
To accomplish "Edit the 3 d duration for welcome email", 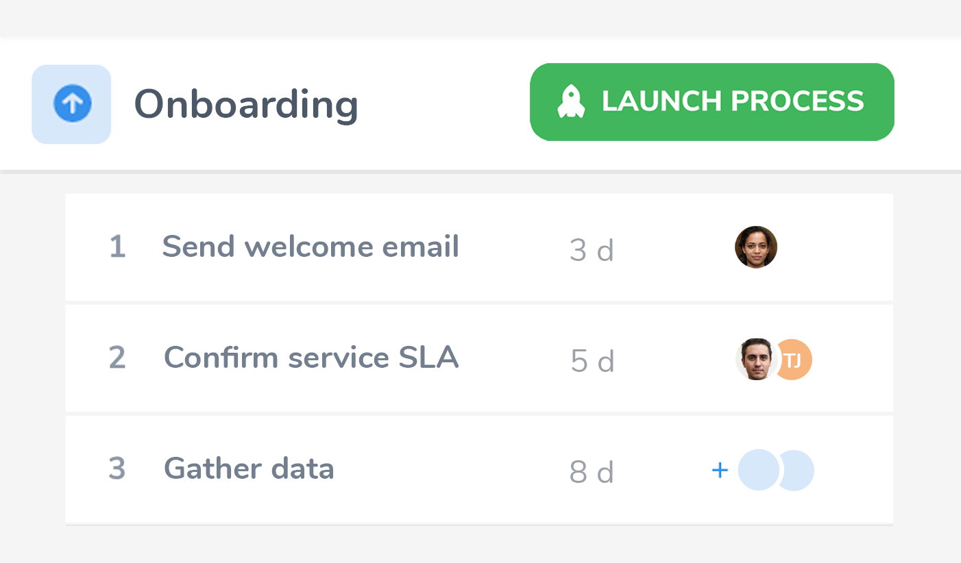I will 591,250.
